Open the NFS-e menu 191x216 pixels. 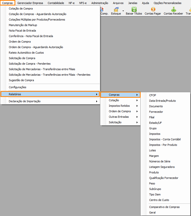pos(83,3)
